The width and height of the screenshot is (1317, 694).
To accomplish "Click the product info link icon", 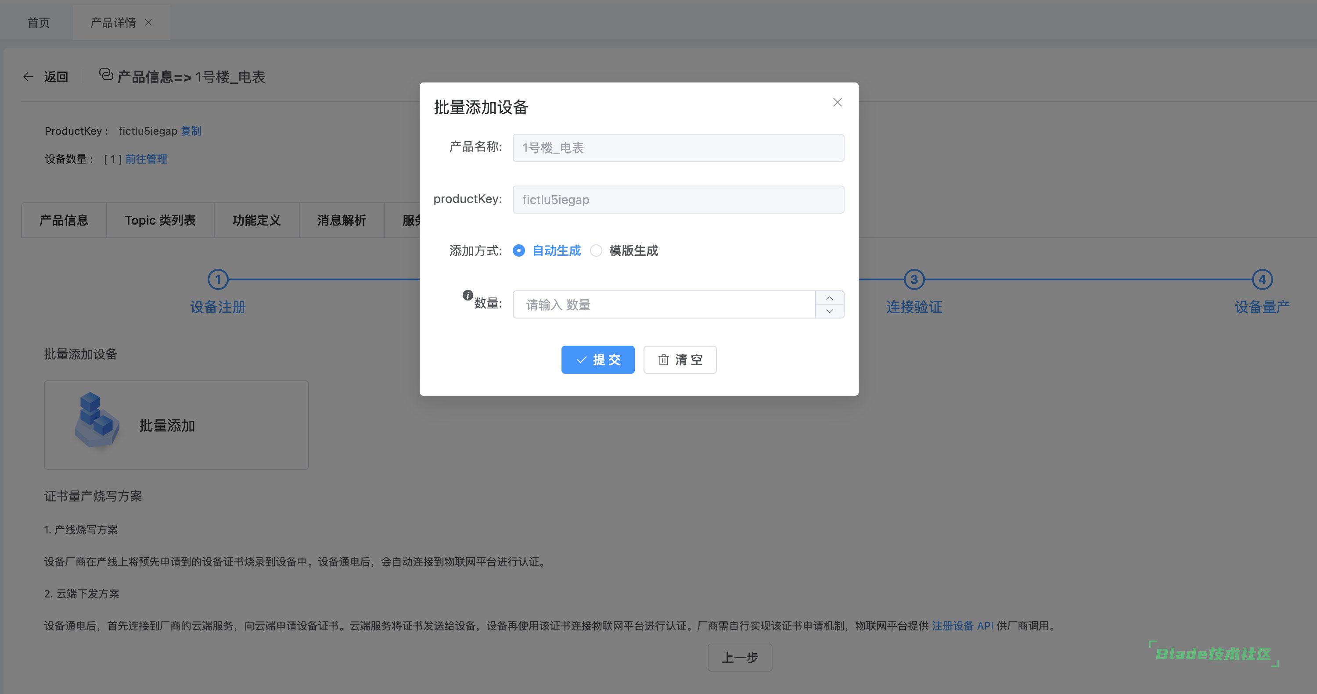I will [106, 75].
